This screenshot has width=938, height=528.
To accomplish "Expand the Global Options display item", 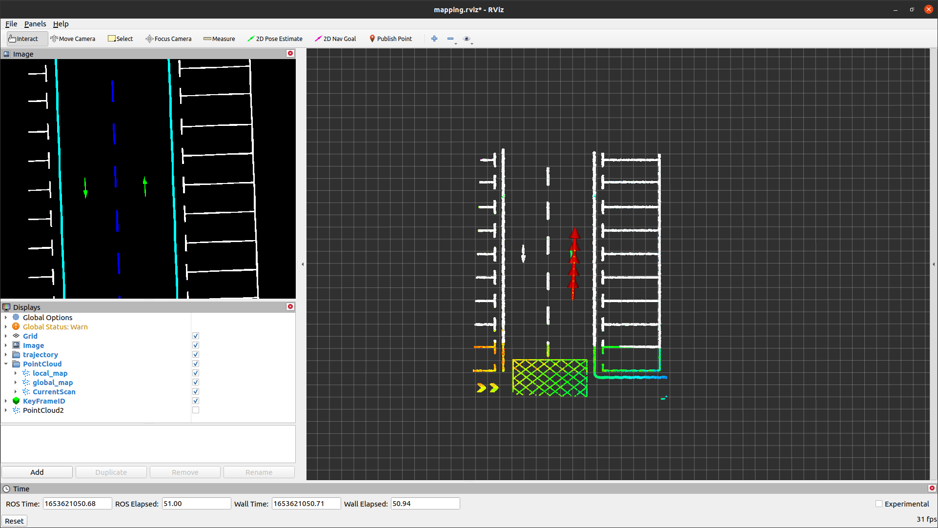I will [5, 318].
